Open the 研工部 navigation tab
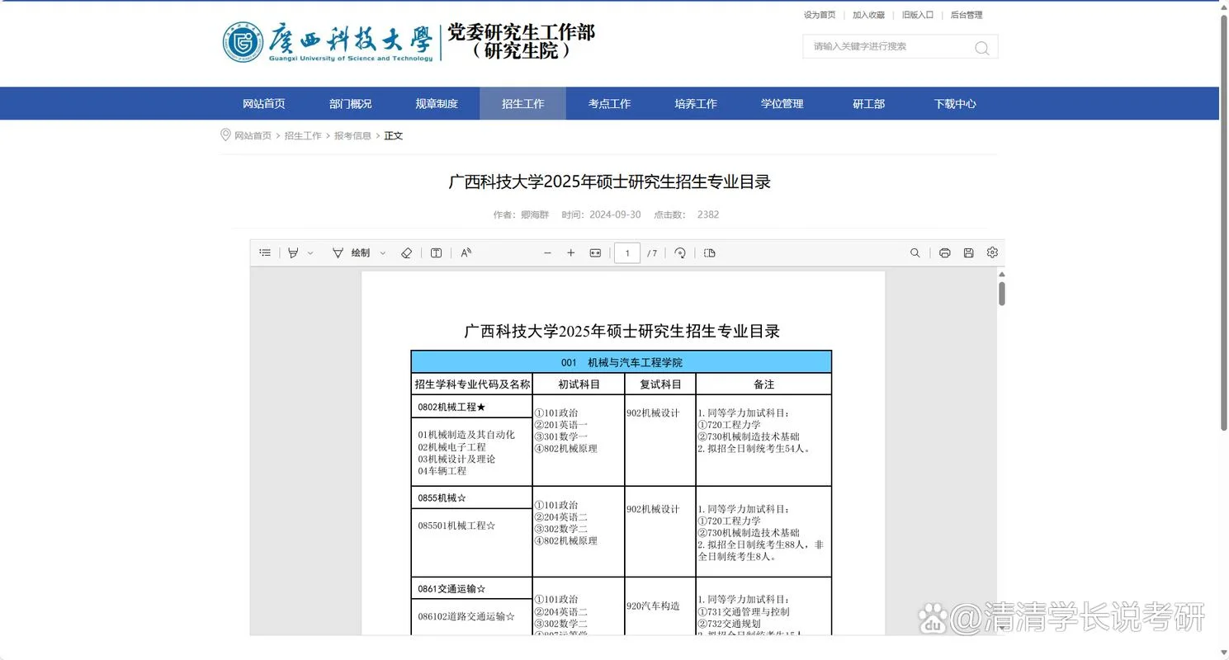Screen dimensions: 1229x660 (x=868, y=104)
